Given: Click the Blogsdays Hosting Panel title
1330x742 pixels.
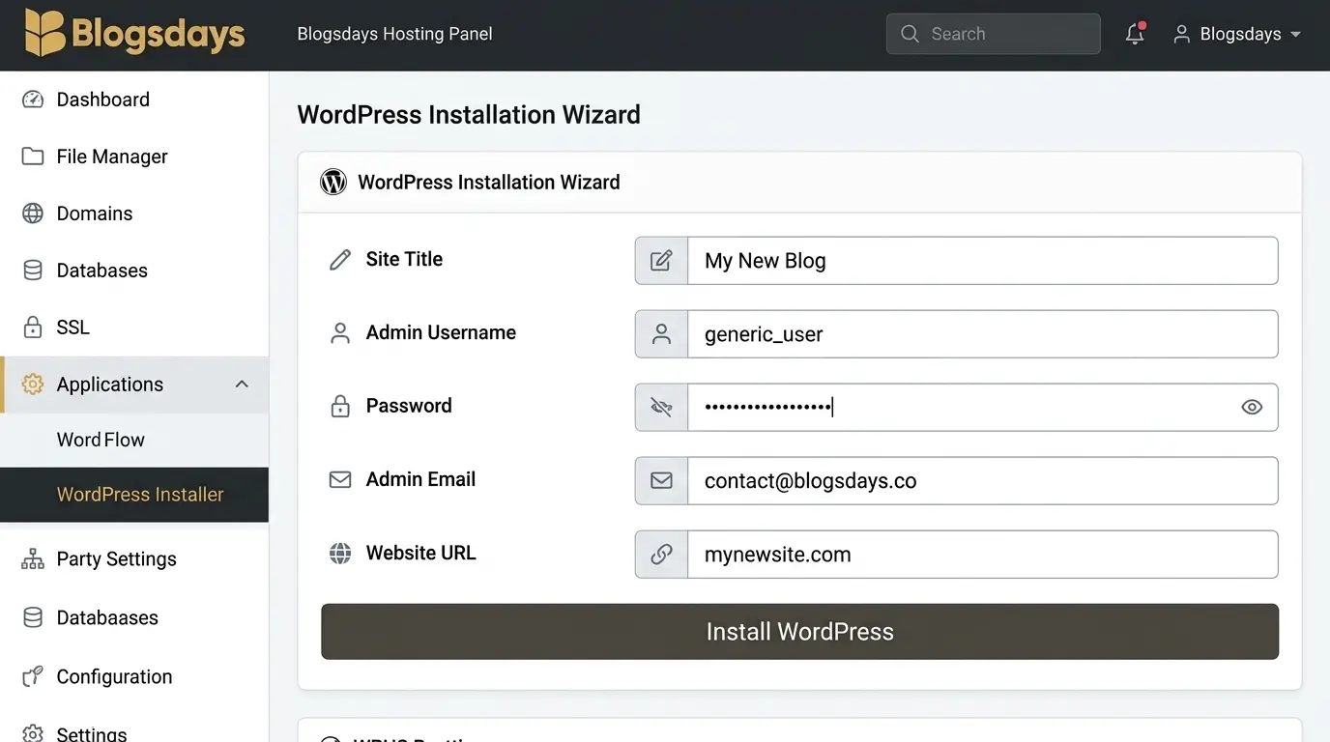Looking at the screenshot, I should (x=394, y=34).
